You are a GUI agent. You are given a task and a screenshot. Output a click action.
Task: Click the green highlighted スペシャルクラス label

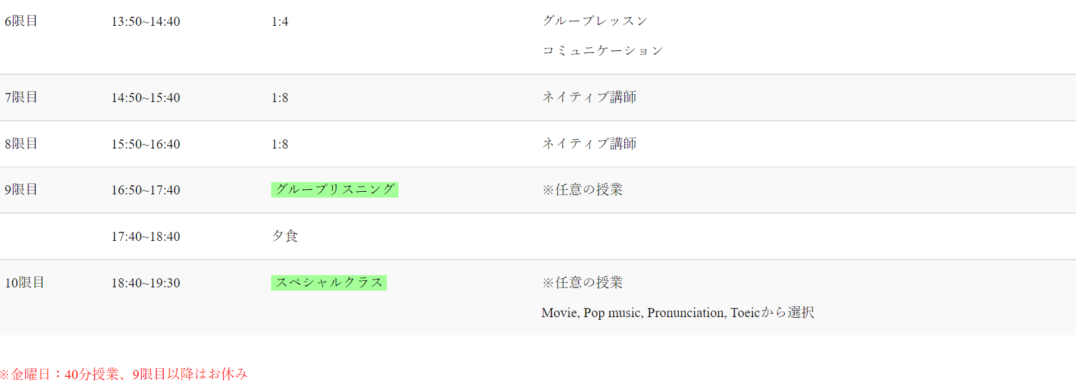pyautogui.click(x=329, y=283)
